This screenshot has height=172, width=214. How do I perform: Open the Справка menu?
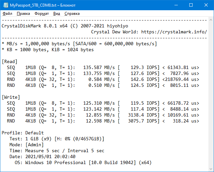[x=72, y=14]
